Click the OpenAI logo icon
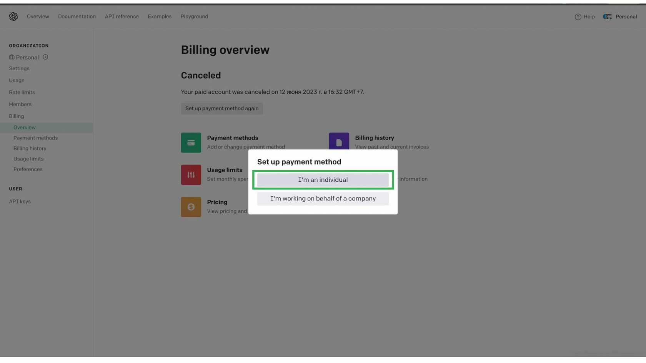 (13, 17)
